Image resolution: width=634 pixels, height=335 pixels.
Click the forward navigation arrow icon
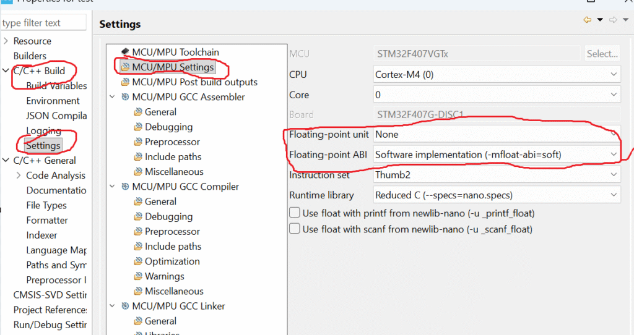613,19
